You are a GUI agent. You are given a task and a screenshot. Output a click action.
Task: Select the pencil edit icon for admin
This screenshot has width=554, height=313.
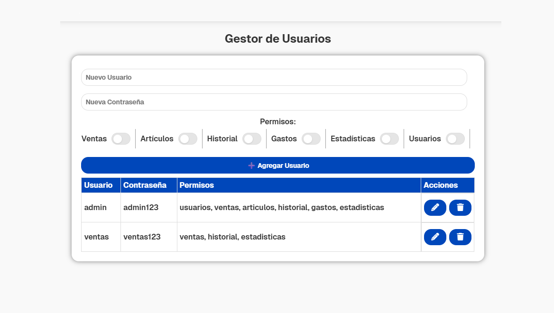435,207
